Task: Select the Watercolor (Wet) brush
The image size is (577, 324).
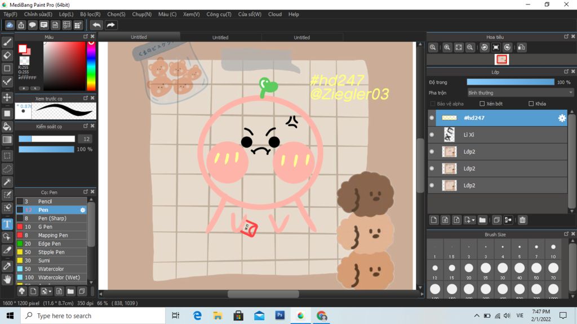Action: click(x=51, y=278)
